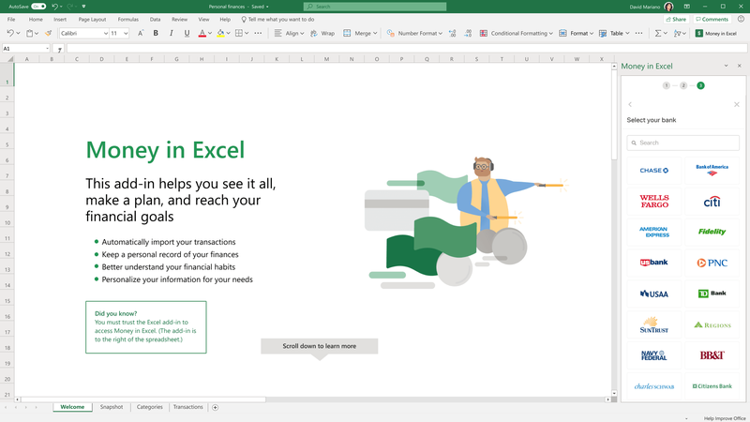Click the title bar Search box
750x422 pixels.
pos(374,7)
